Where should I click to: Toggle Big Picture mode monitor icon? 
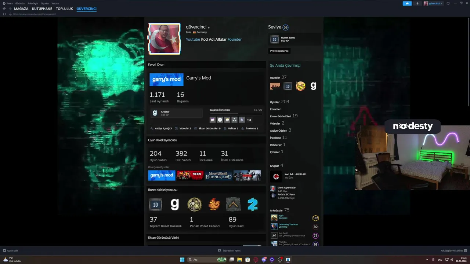[448, 3]
